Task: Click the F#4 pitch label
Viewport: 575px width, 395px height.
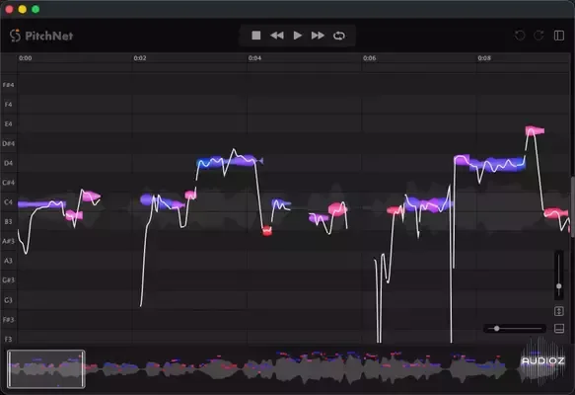Action: coord(8,85)
